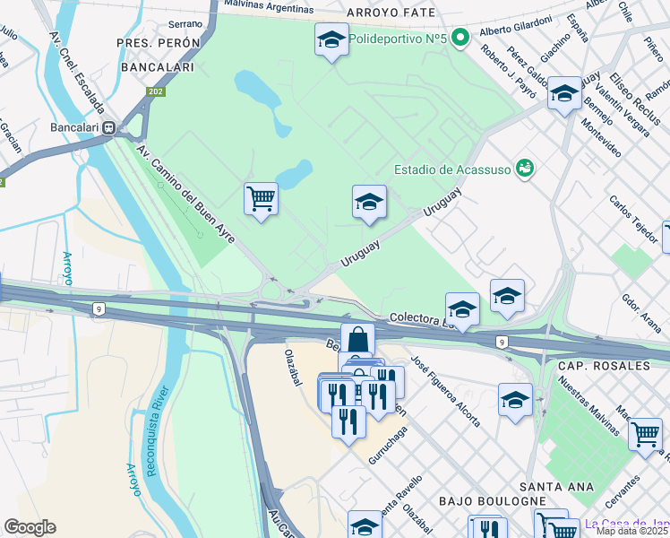Select the Polideportivo N°5 green pin
670x538 pixels.
click(460, 39)
